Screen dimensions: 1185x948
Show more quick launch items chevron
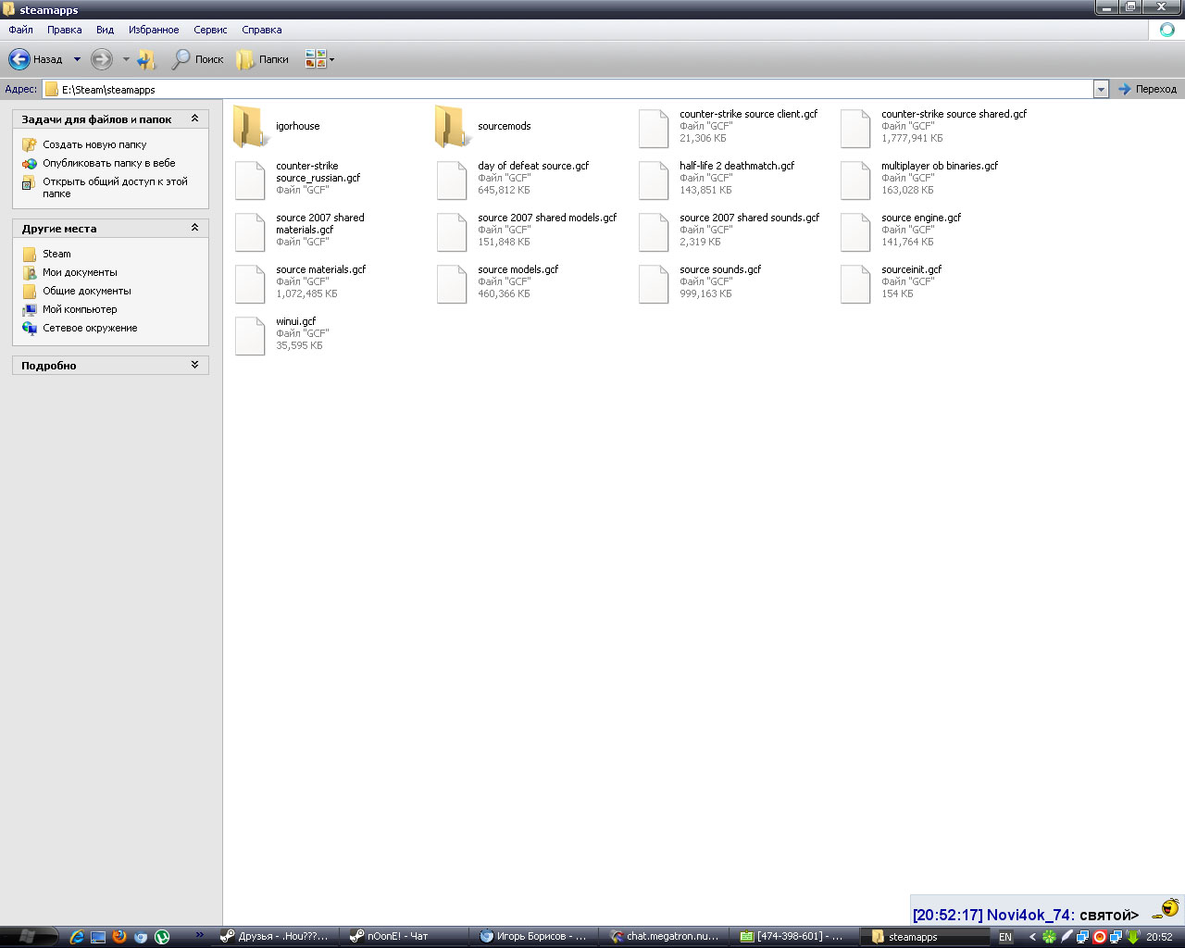(200, 935)
